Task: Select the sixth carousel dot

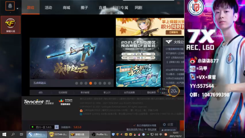Action: [100, 83]
